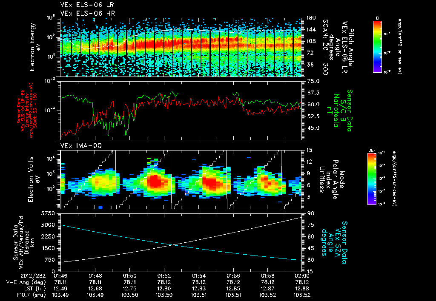Click the 'LST (hr)' row label
The width and height of the screenshot is (436, 301).
click(34, 289)
